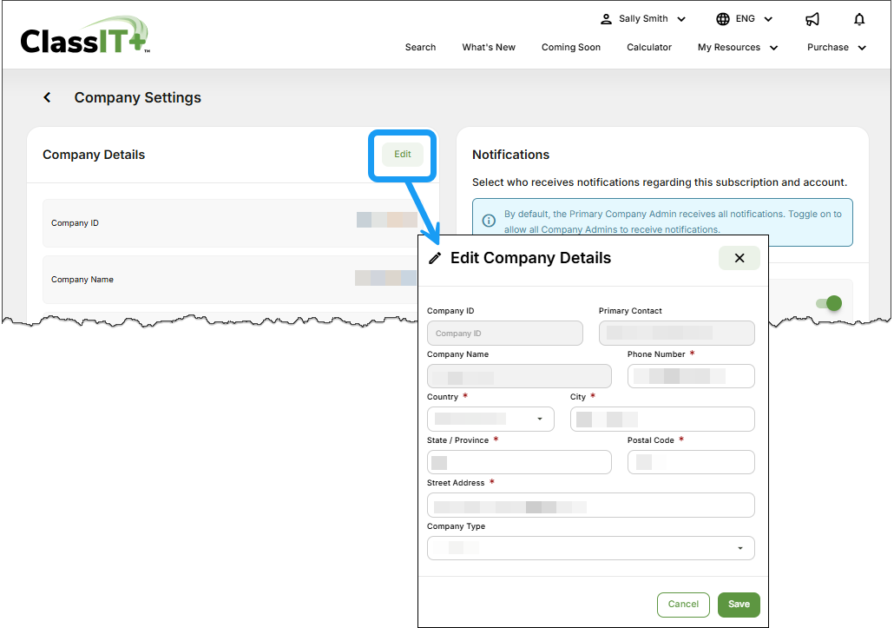
Task: Open the Country dropdown
Action: (490, 419)
